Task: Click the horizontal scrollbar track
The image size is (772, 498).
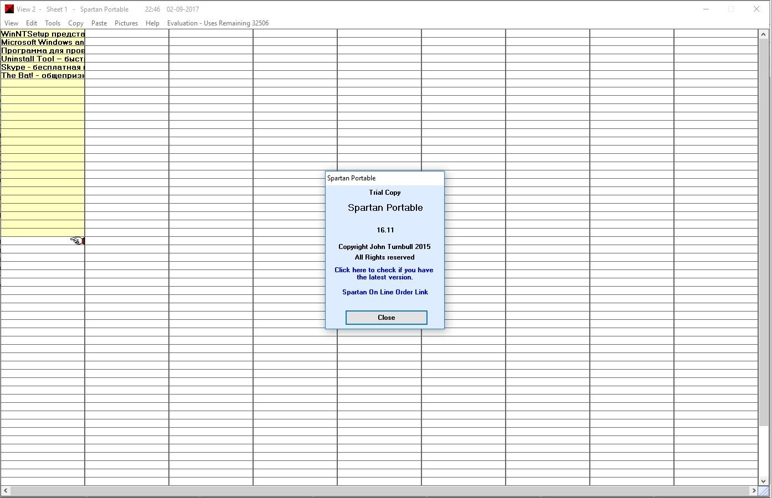Action: [x=379, y=490]
